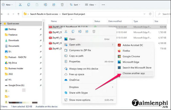Refresh the folder with the refresh icon
The image size is (171, 110).
click(x=150, y=14)
